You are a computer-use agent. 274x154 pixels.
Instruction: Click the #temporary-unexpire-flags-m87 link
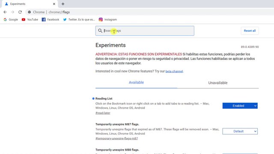coord(116,139)
